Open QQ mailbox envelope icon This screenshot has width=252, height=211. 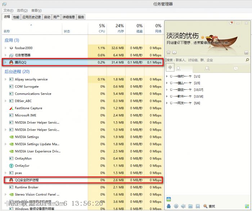tap(174, 52)
